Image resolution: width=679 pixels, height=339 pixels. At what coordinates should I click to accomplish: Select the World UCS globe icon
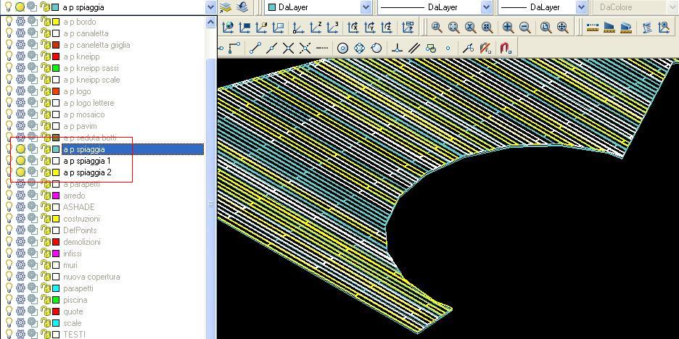[x=228, y=28]
